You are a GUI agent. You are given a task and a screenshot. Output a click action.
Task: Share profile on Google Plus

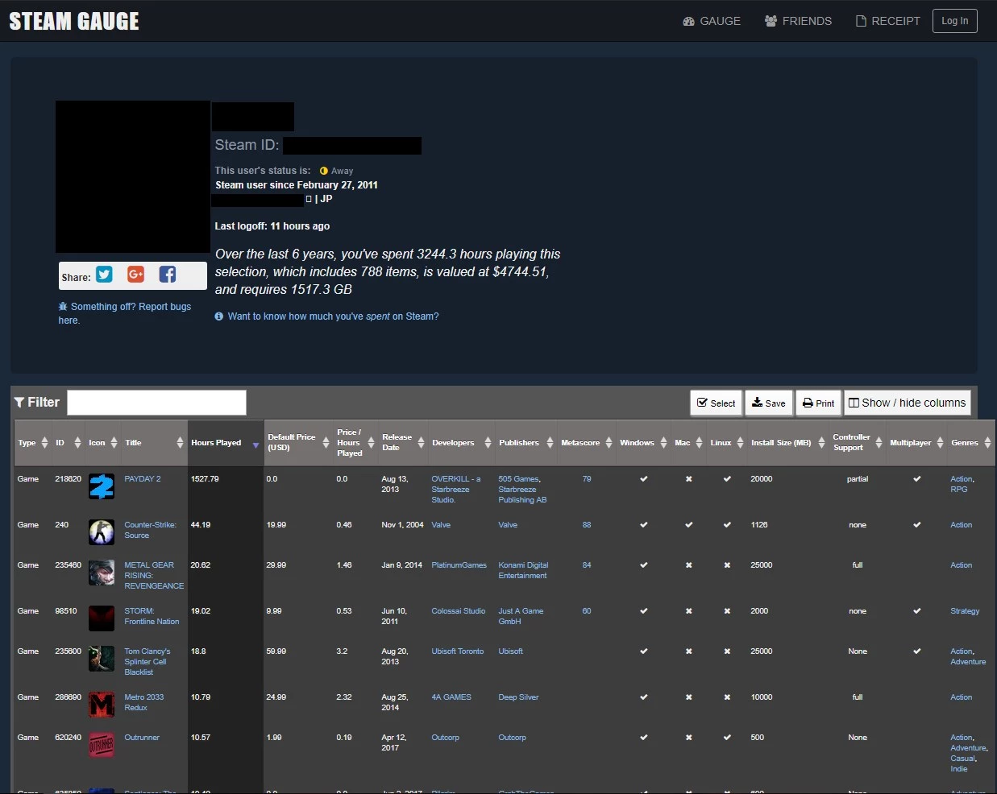(135, 275)
